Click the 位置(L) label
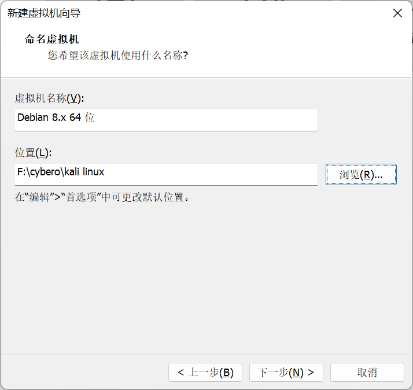 coord(34,153)
